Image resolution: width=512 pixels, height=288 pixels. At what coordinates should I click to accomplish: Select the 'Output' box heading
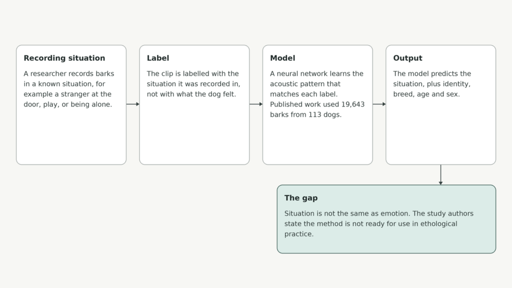pyautogui.click(x=407, y=58)
